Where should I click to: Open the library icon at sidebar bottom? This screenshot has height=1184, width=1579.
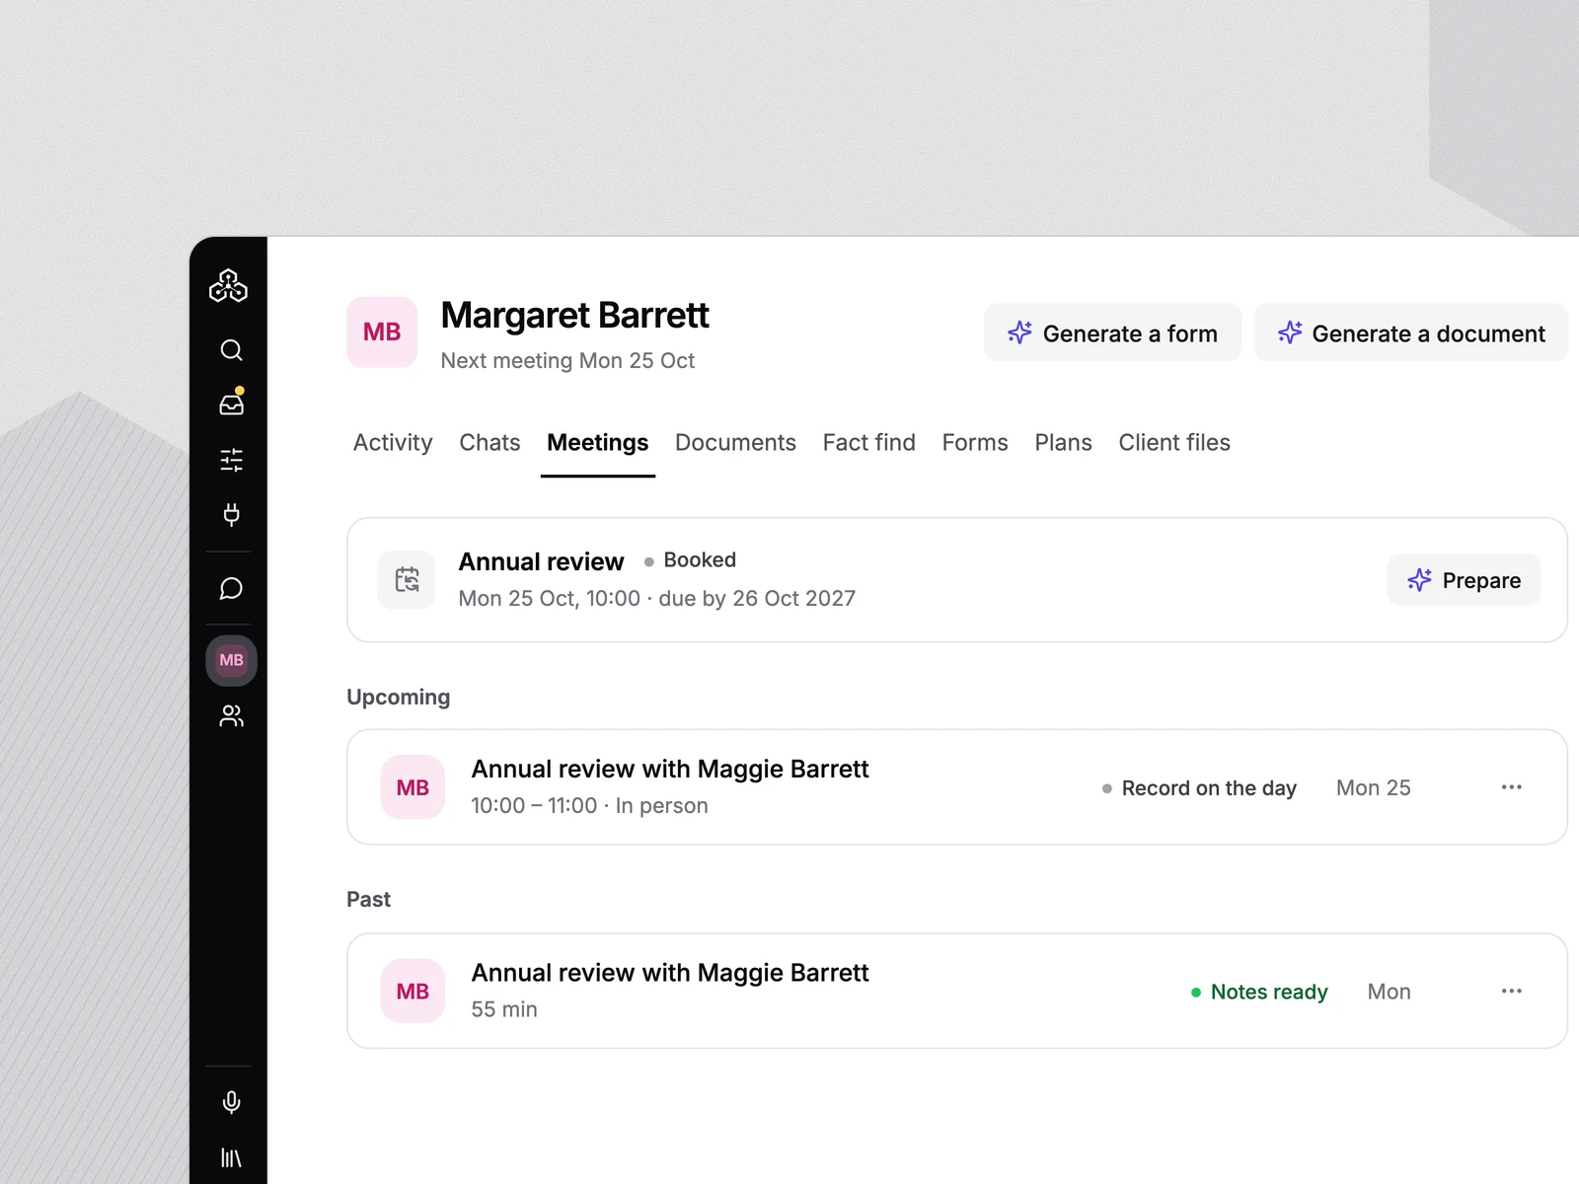coord(231,1157)
